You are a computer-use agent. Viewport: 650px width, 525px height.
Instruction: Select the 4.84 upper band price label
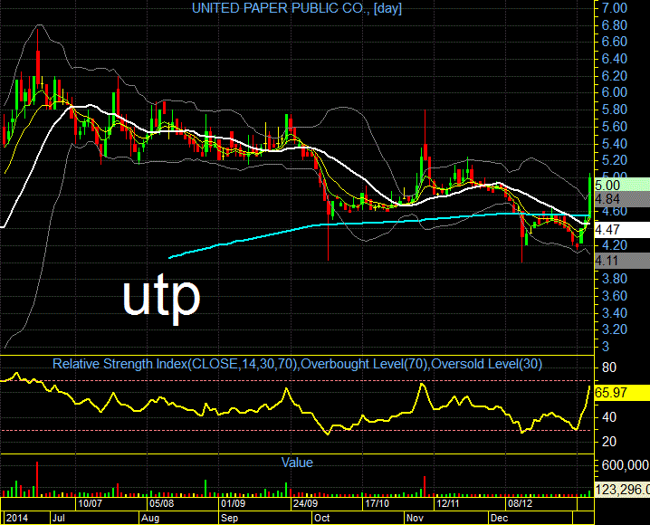pos(622,199)
